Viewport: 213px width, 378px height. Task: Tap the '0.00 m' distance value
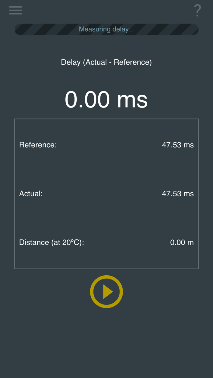182,242
